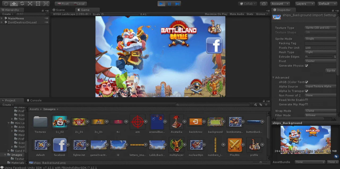Toggle the Generate Physics checkbox
Viewport: 340px width, 169px height.
click(x=307, y=66)
